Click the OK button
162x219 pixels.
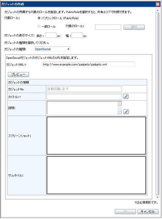[x=125, y=212]
